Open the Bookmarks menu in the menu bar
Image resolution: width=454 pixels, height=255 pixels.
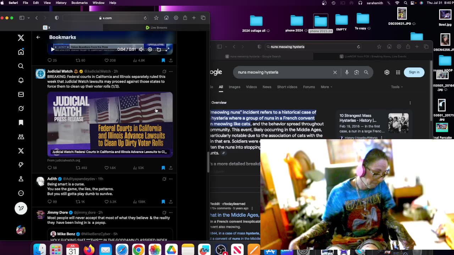pos(79,3)
